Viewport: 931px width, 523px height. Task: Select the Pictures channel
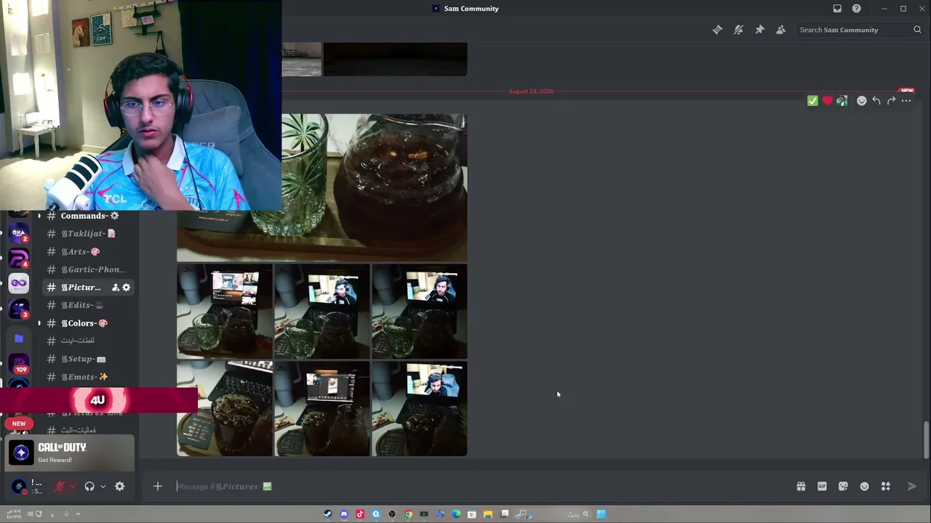pyautogui.click(x=89, y=288)
